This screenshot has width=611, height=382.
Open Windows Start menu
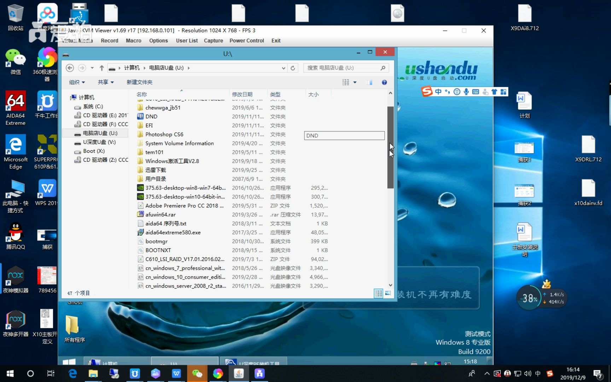click(x=10, y=374)
